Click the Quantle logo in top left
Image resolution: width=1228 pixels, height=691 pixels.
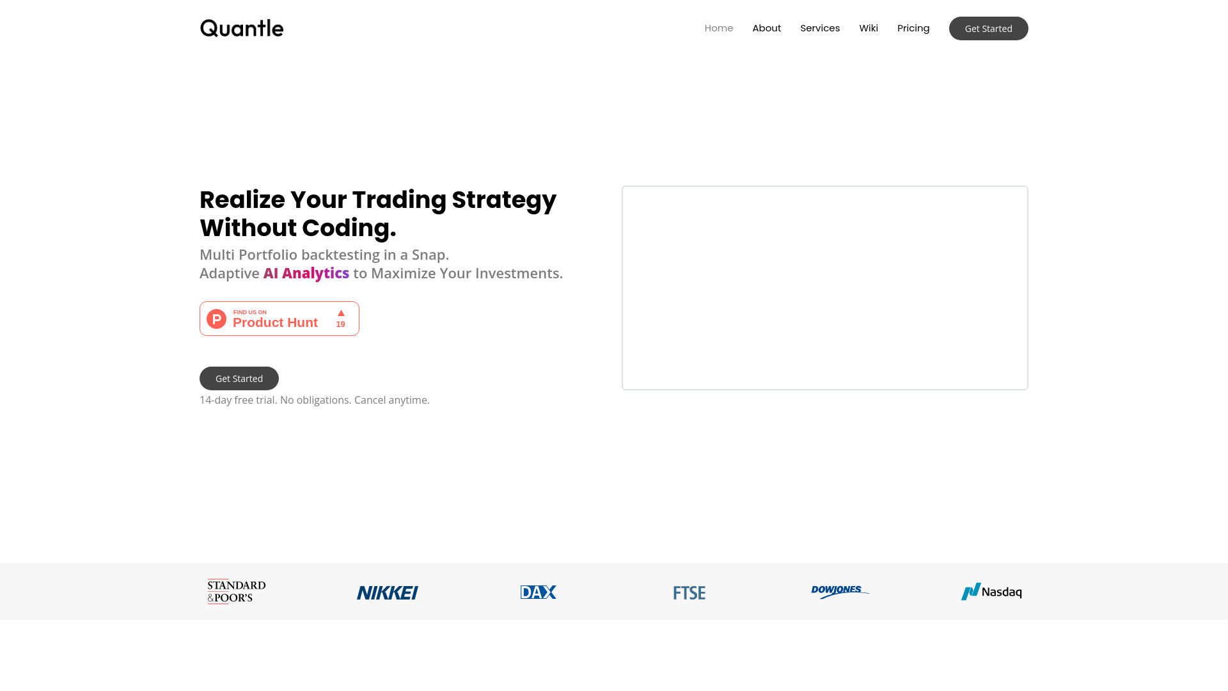tap(240, 28)
